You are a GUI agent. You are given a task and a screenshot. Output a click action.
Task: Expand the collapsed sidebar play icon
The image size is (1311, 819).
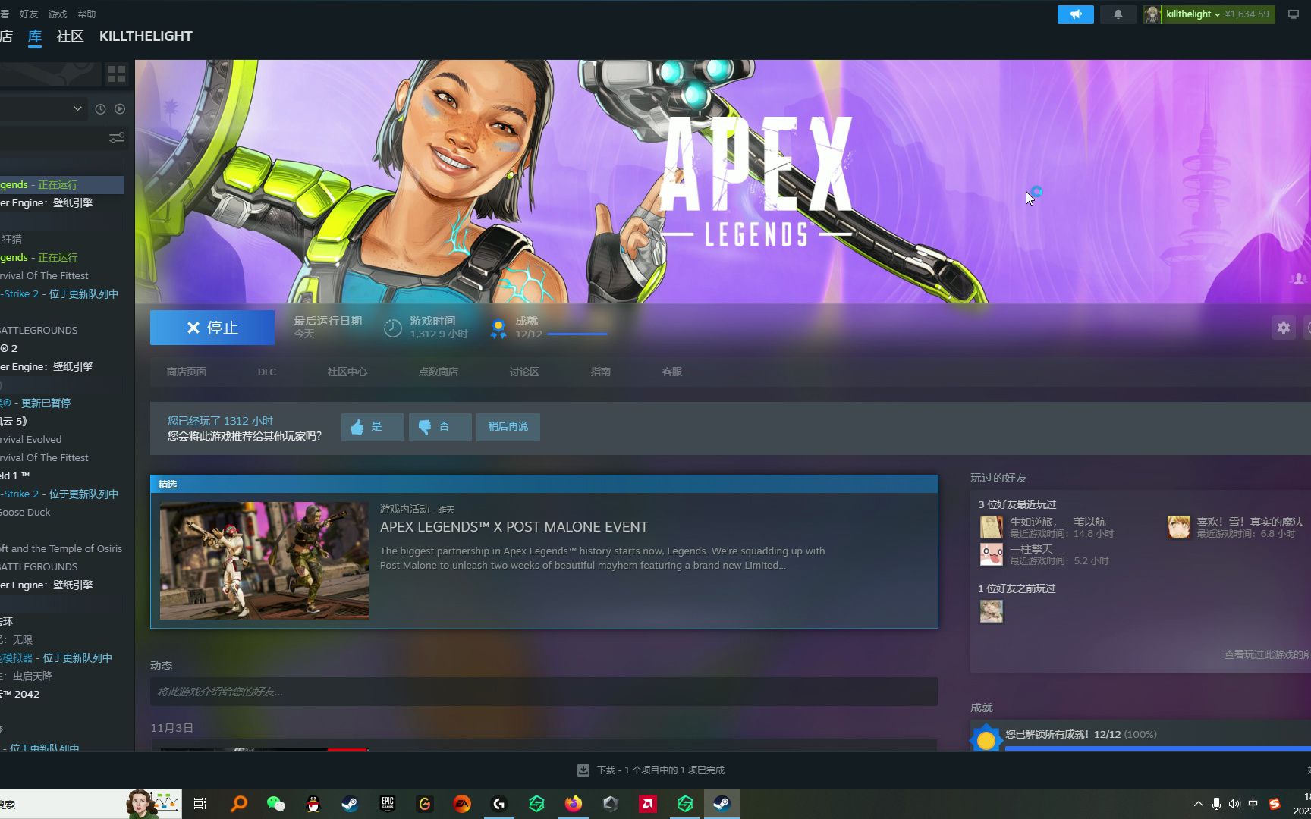coord(120,108)
